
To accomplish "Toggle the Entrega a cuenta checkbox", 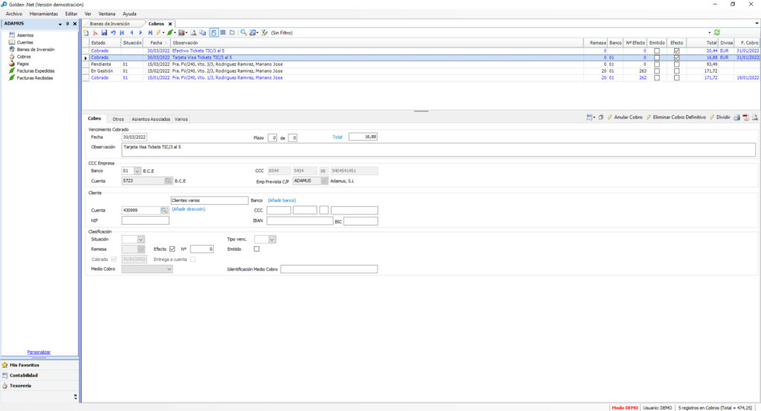I will (x=192, y=260).
